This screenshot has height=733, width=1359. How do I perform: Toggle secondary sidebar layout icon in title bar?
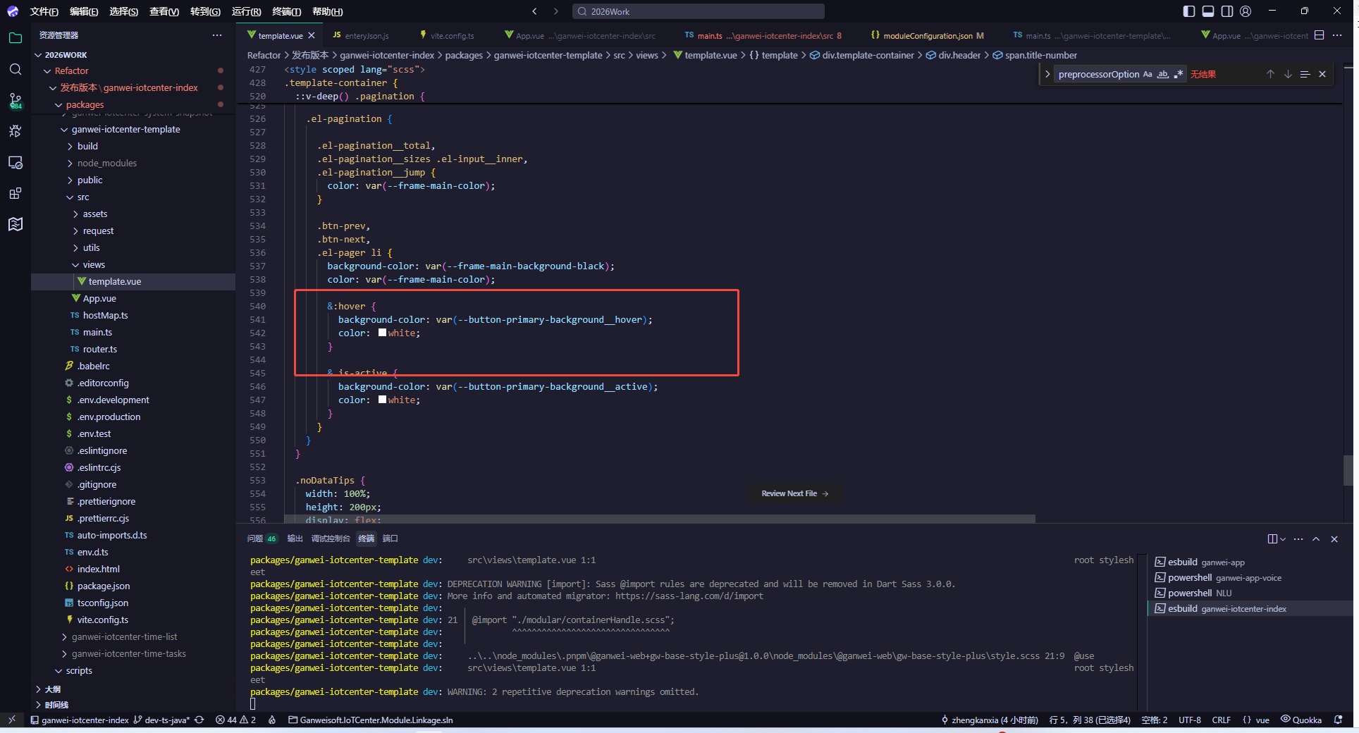point(1227,11)
